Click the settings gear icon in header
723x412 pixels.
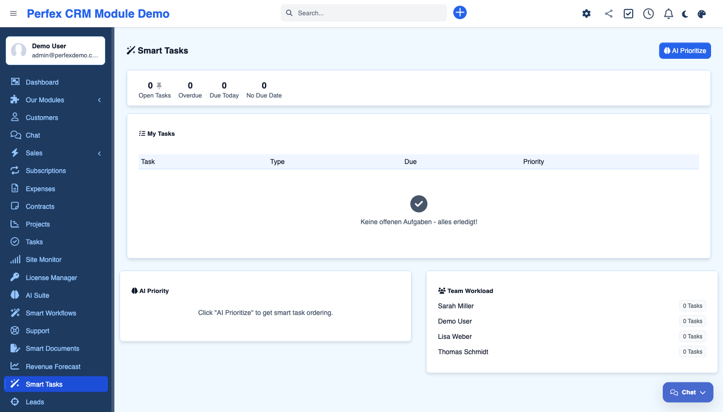(586, 14)
